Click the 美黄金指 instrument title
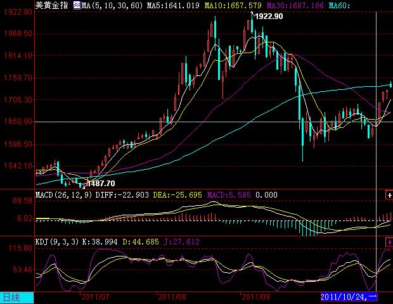 click(51, 5)
